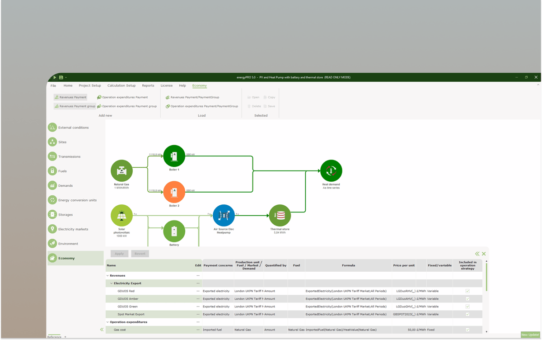
Task: Enable Included in operation strategy for GDUOS Red
Action: pos(467,291)
